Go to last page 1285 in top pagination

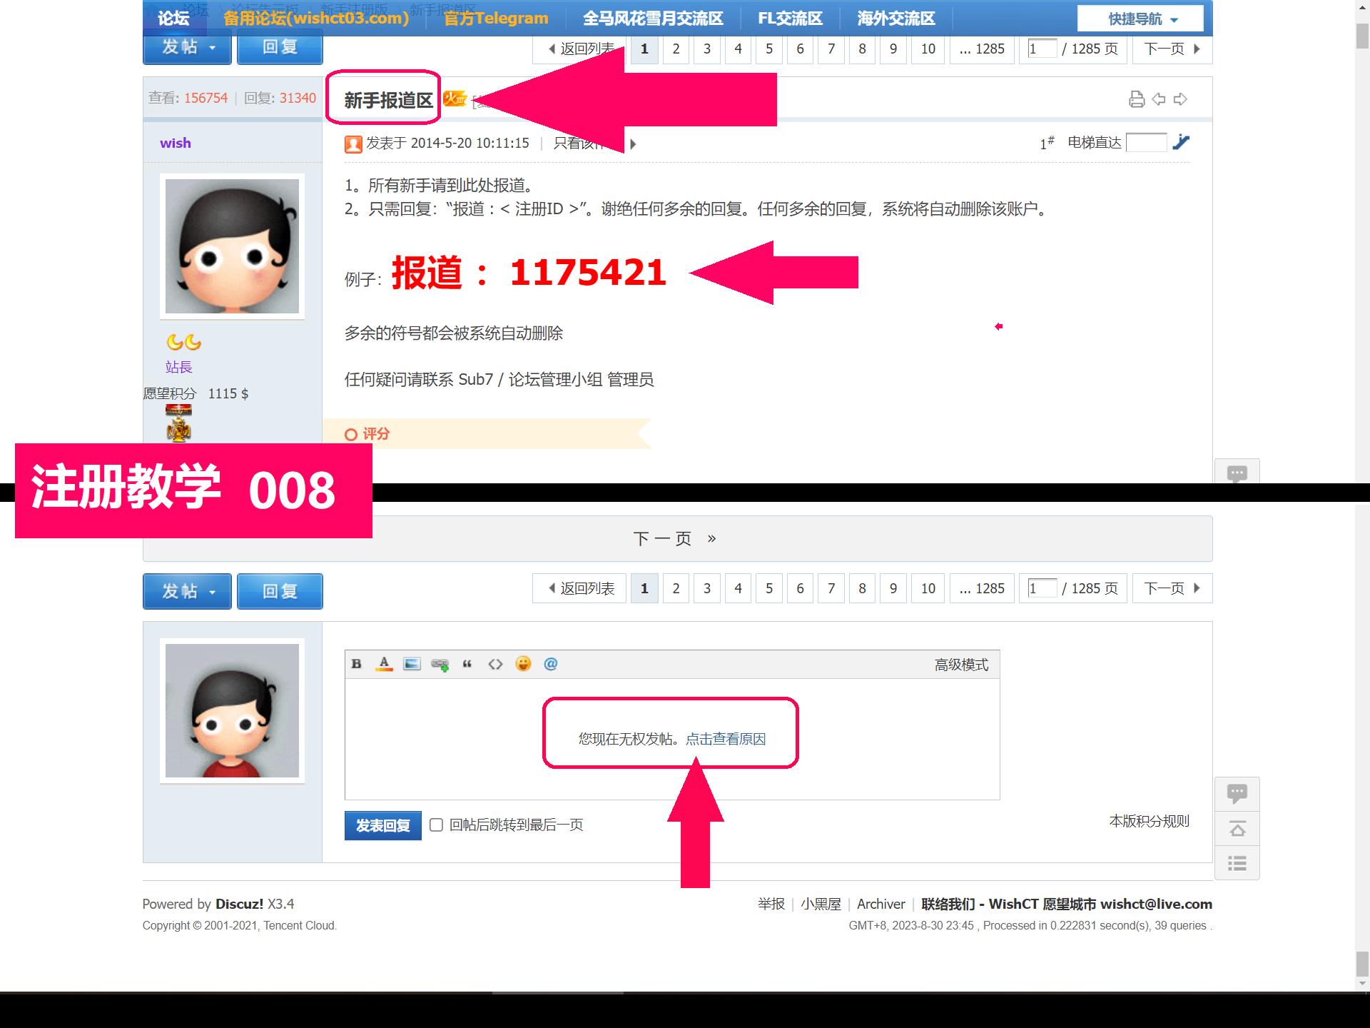(x=982, y=49)
